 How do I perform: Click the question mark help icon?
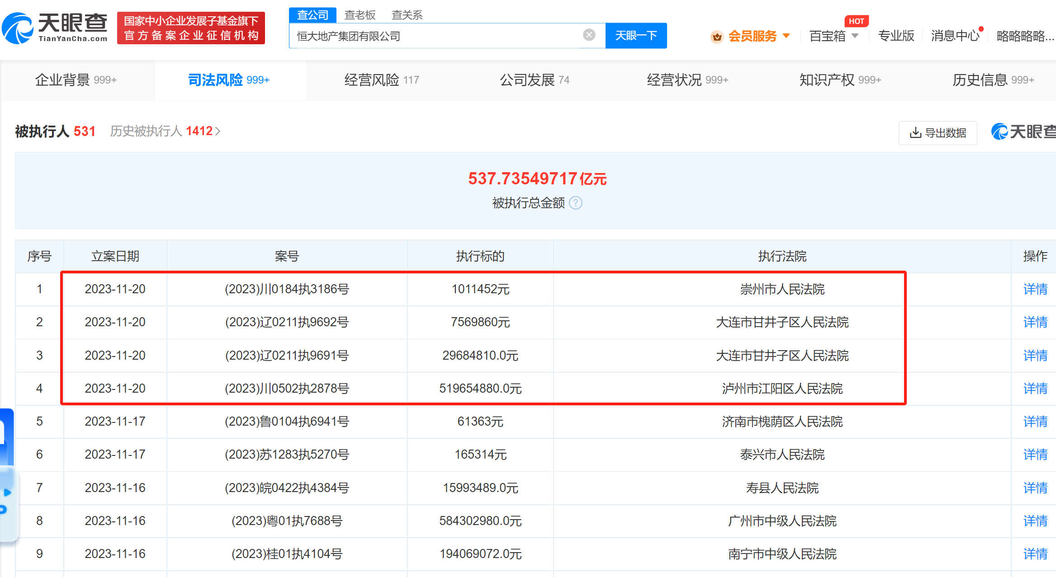(576, 203)
